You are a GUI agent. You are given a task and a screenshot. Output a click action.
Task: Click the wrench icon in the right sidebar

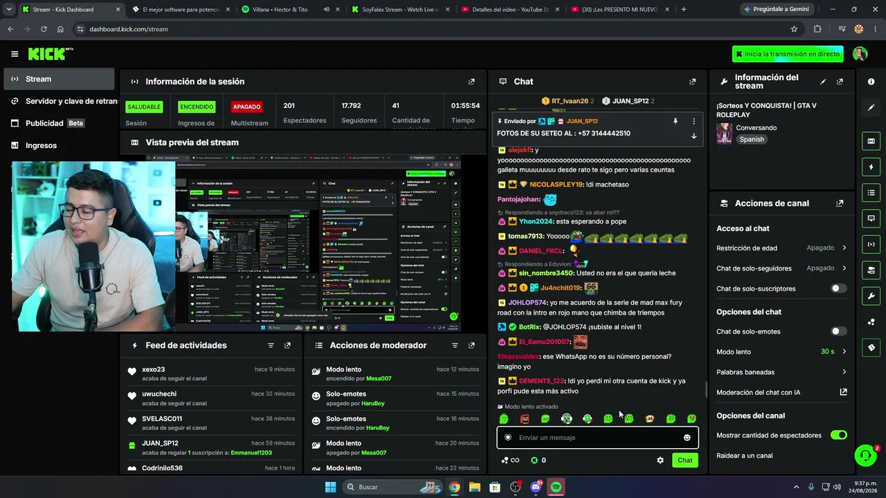pyautogui.click(x=871, y=296)
